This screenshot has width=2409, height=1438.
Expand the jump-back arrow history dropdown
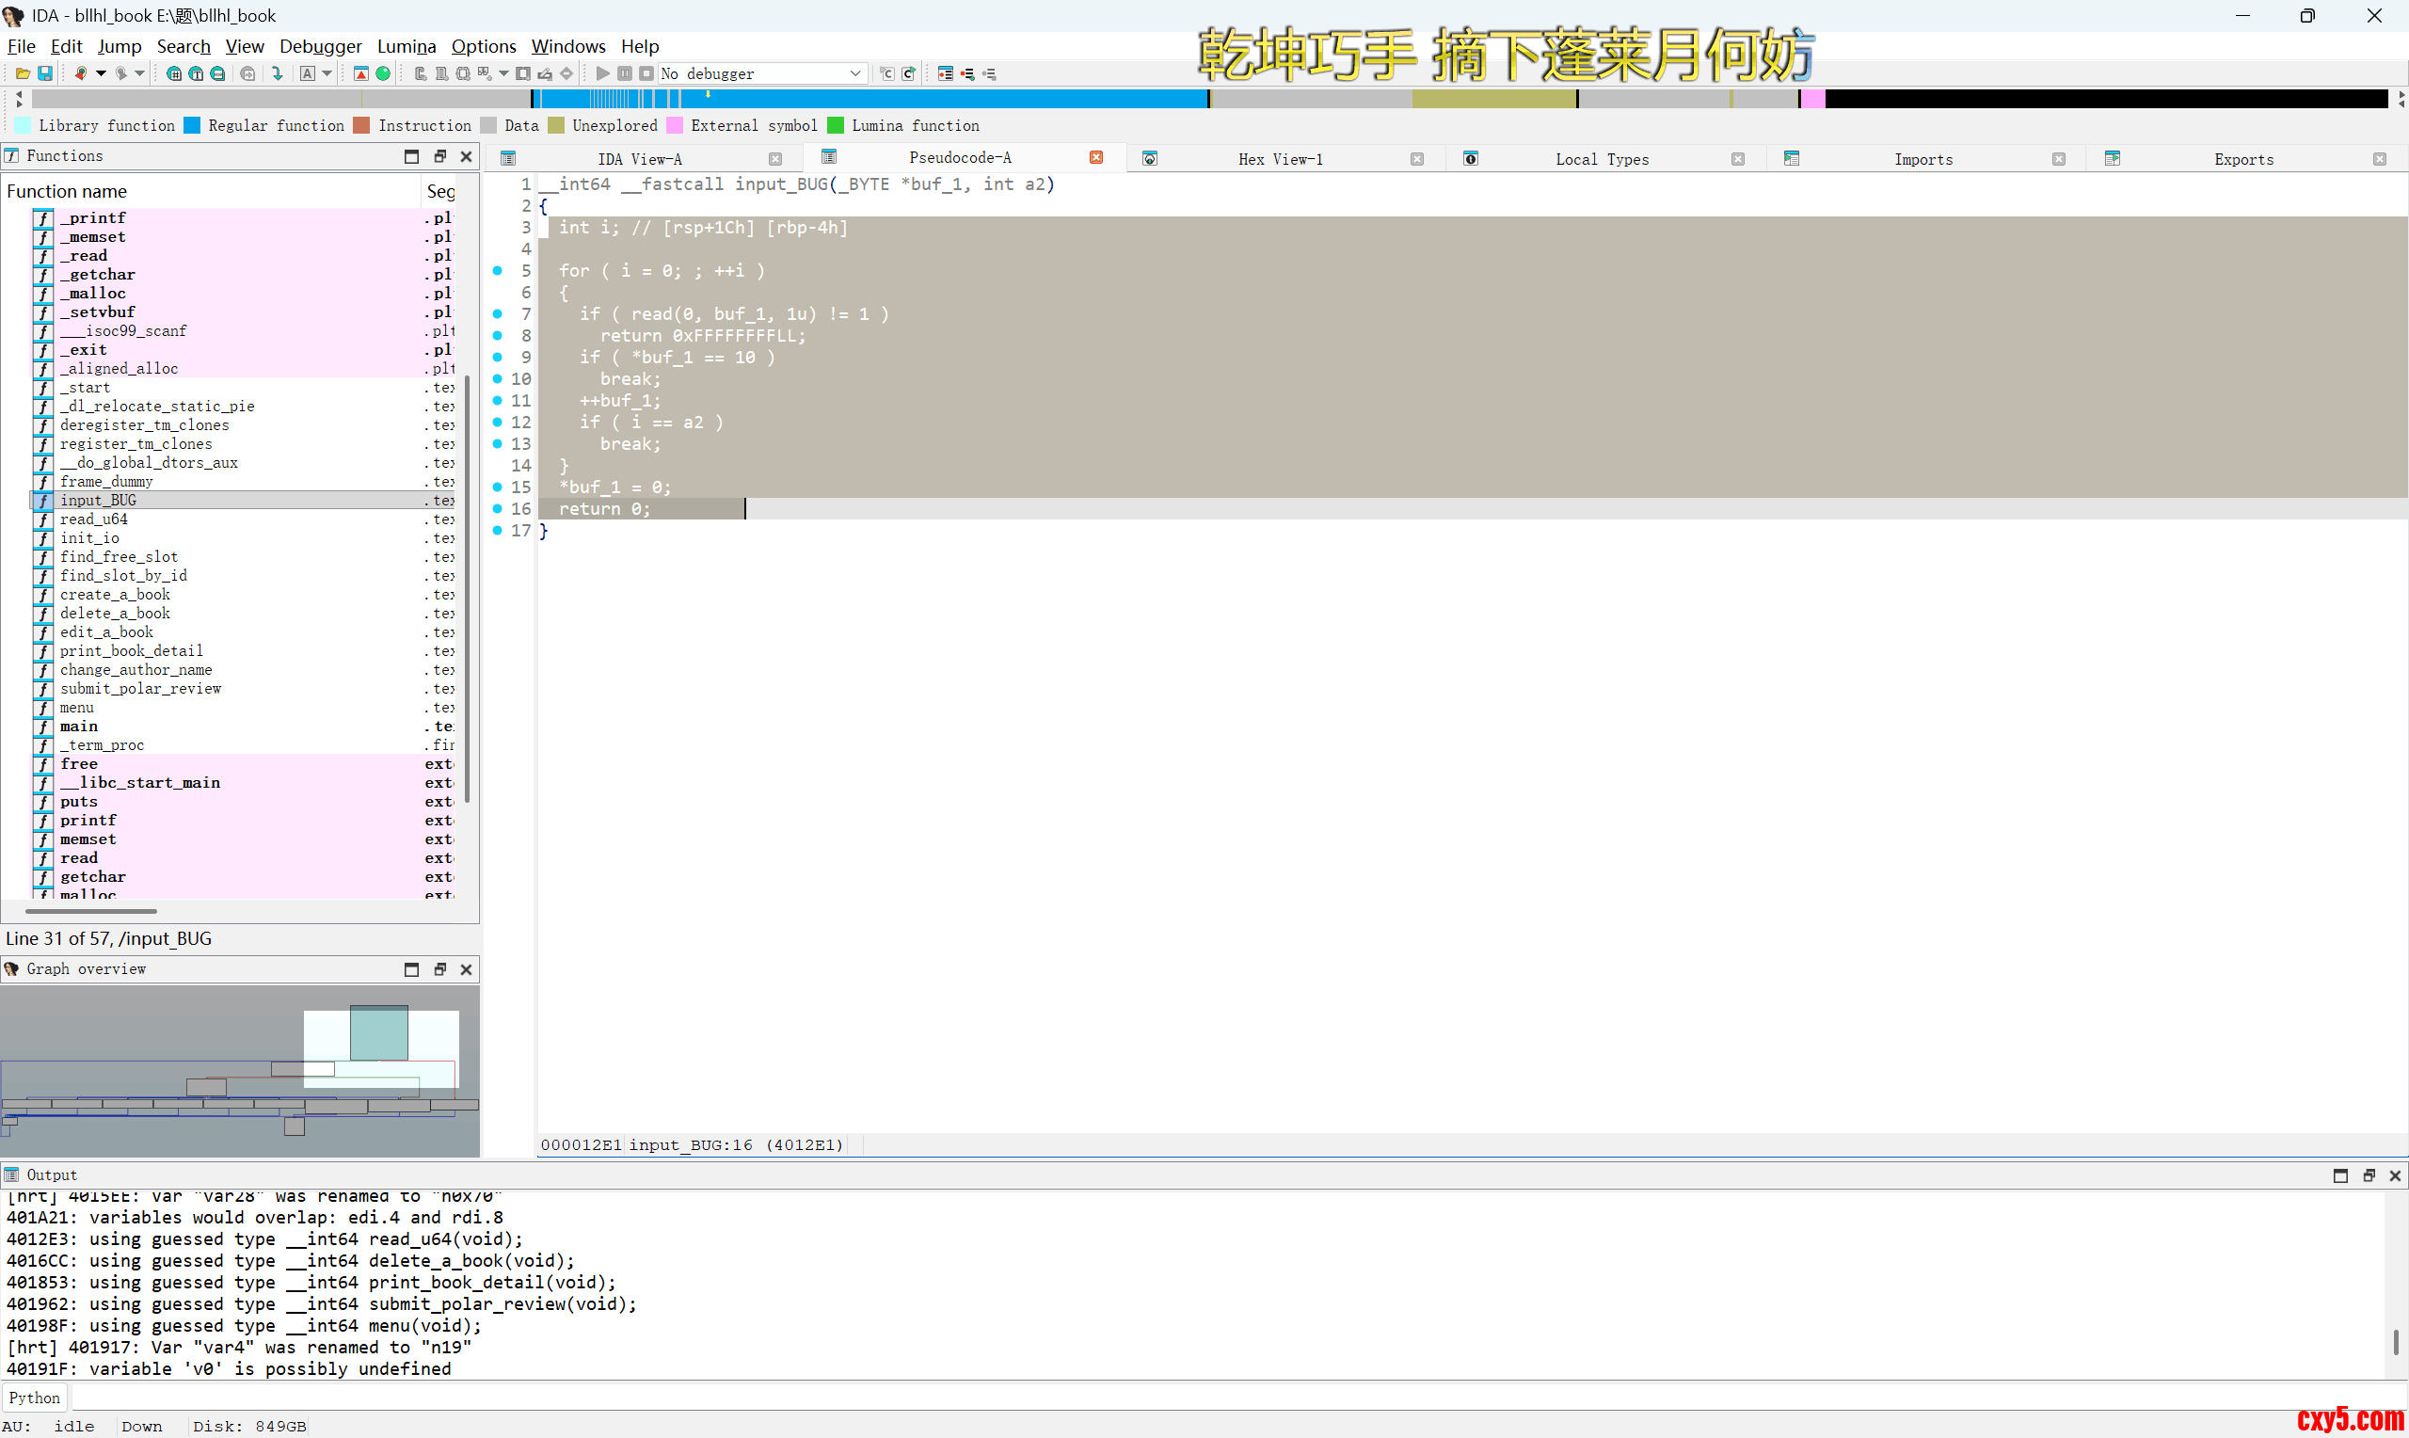click(x=101, y=73)
